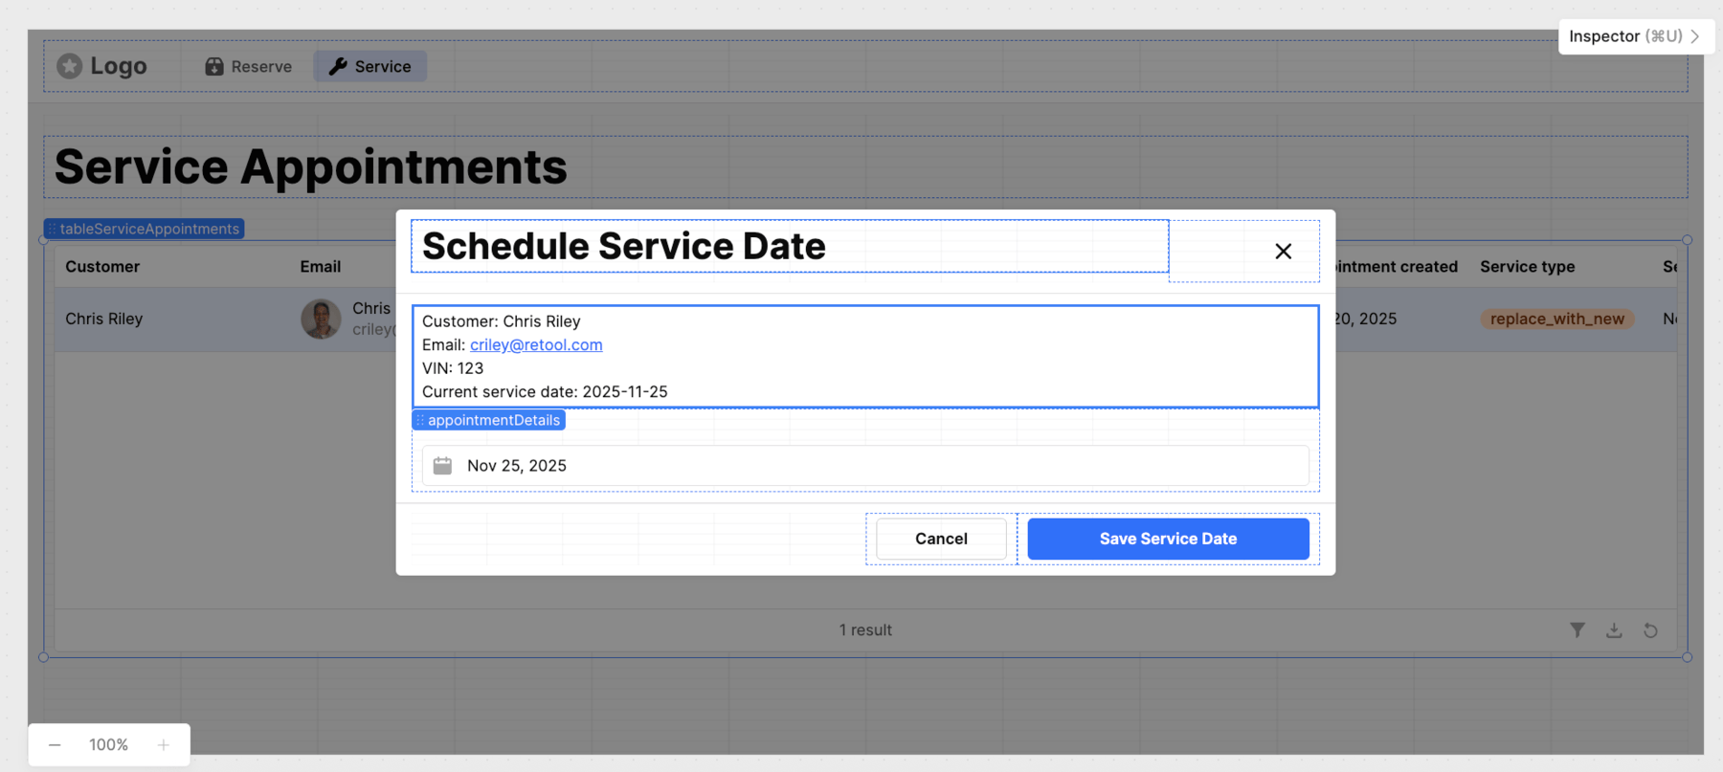Click the drag handle on the appointmentDetails label
Viewport: 1723px width, 772px height.
point(420,420)
